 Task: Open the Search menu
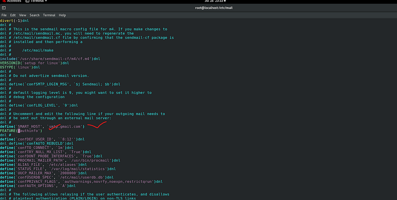click(34, 15)
